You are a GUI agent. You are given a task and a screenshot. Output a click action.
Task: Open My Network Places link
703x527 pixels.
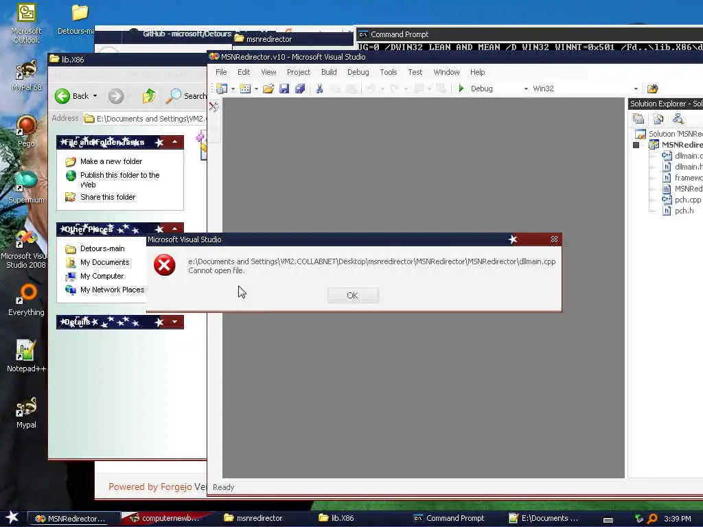[x=112, y=290]
